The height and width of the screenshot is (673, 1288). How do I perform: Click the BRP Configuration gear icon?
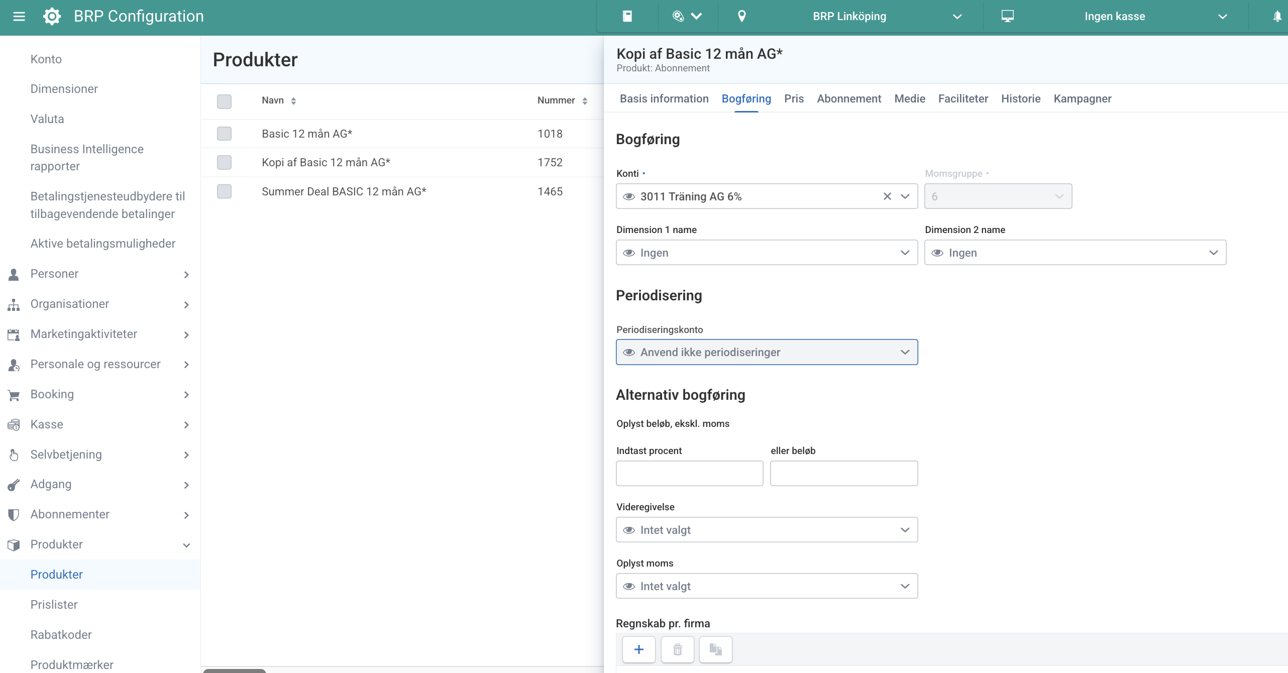click(x=52, y=17)
